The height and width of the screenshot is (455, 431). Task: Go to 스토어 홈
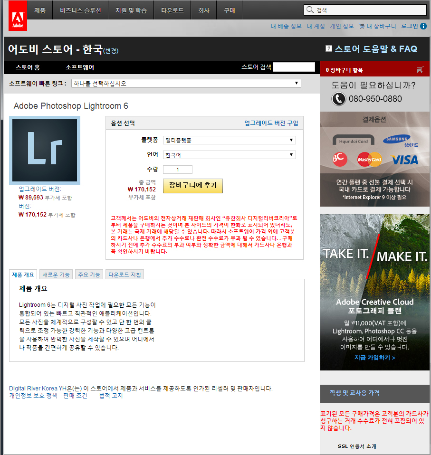click(28, 67)
